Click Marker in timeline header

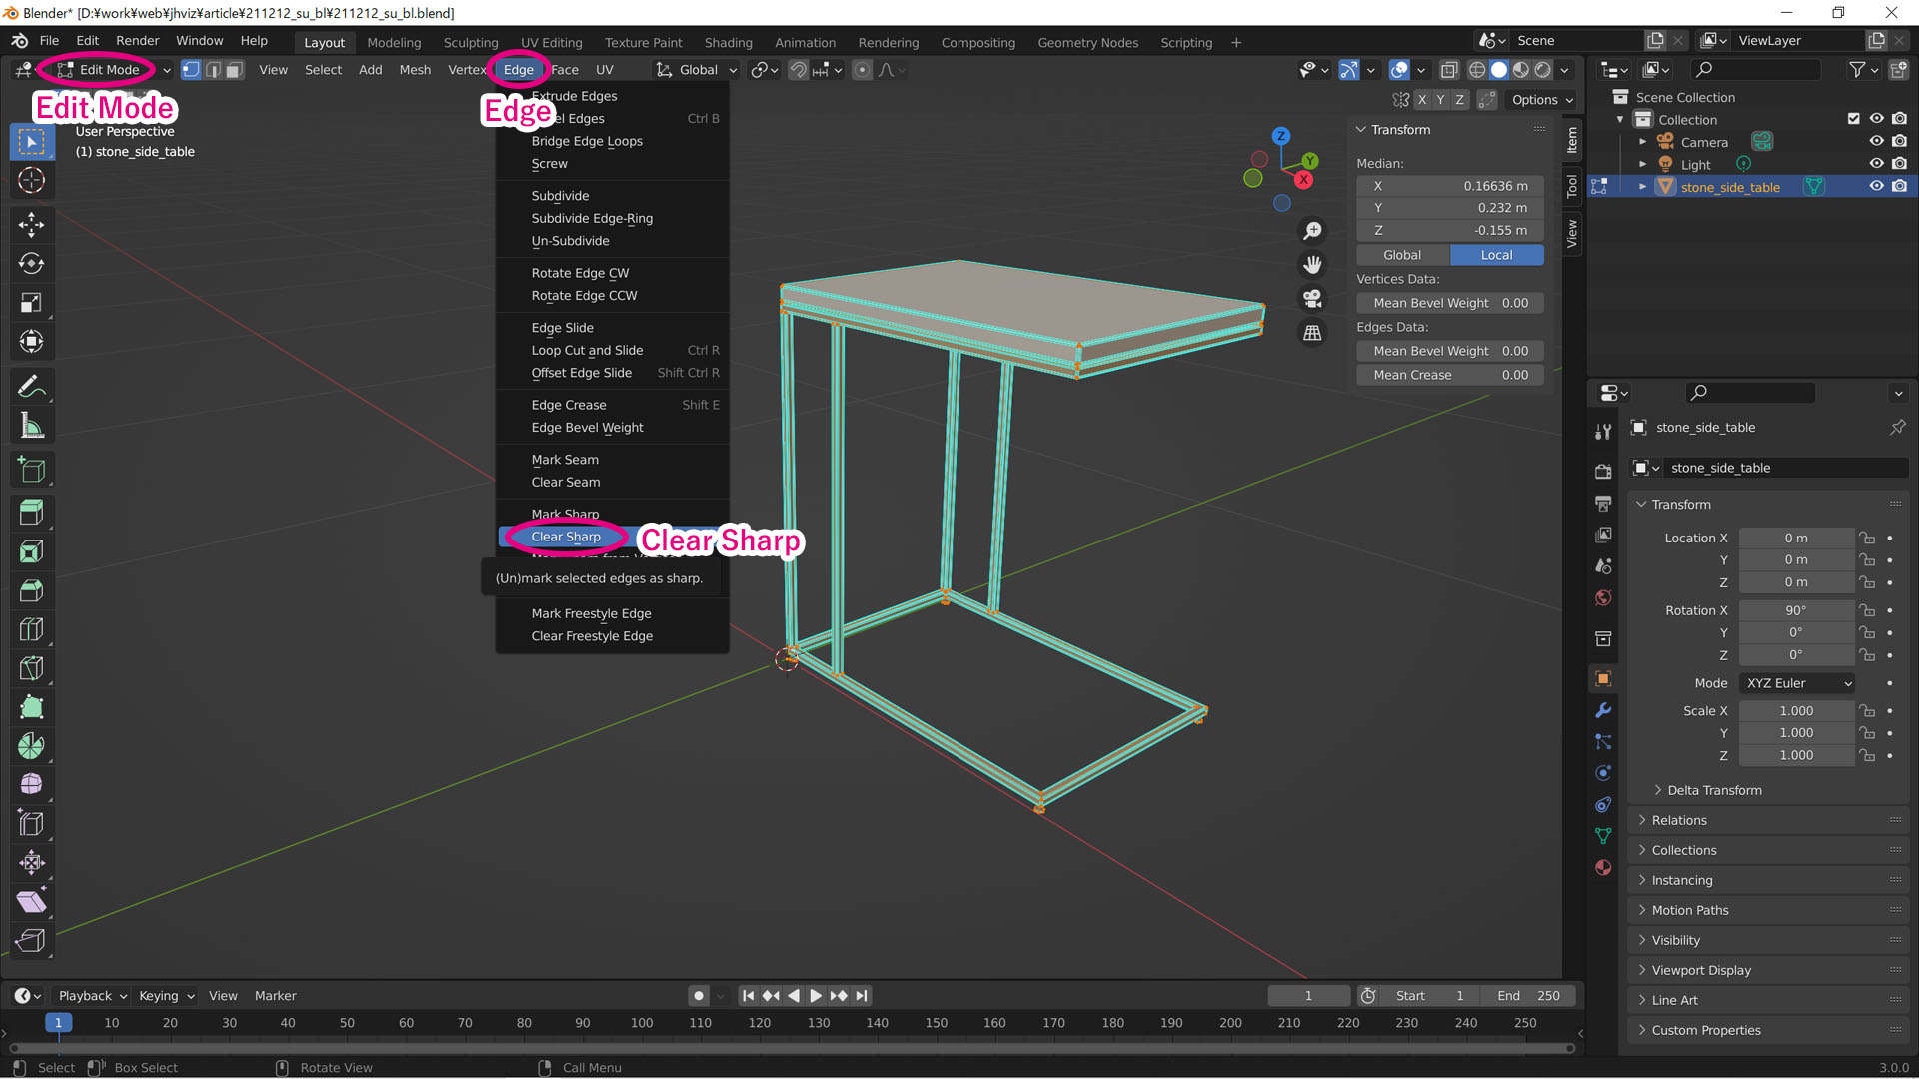275,996
